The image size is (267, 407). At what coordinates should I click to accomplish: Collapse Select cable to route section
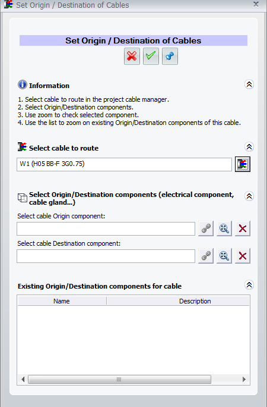point(249,146)
